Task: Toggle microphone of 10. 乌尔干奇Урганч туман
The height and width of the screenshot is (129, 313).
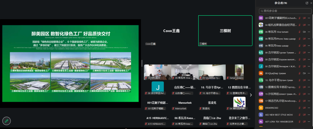Action: [299, 80]
